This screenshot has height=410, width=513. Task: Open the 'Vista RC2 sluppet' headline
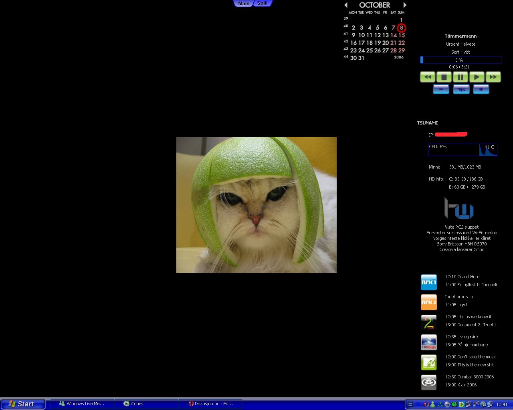pos(462,227)
